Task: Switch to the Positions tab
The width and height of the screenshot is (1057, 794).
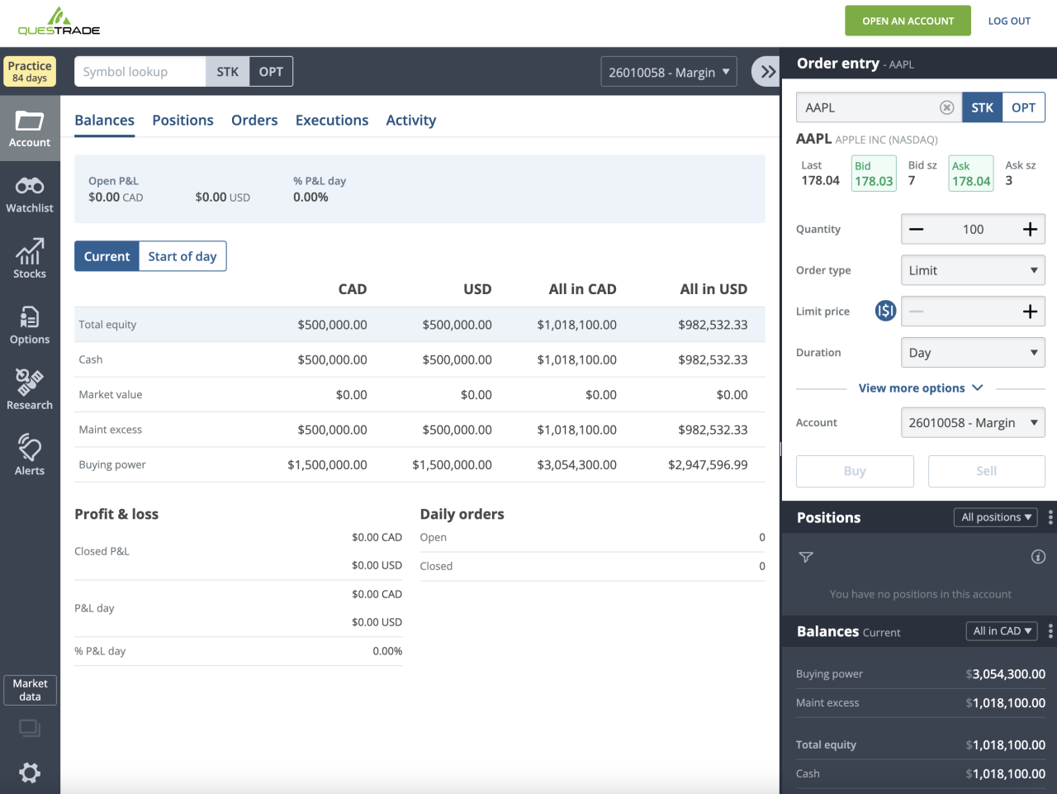Action: click(x=182, y=121)
